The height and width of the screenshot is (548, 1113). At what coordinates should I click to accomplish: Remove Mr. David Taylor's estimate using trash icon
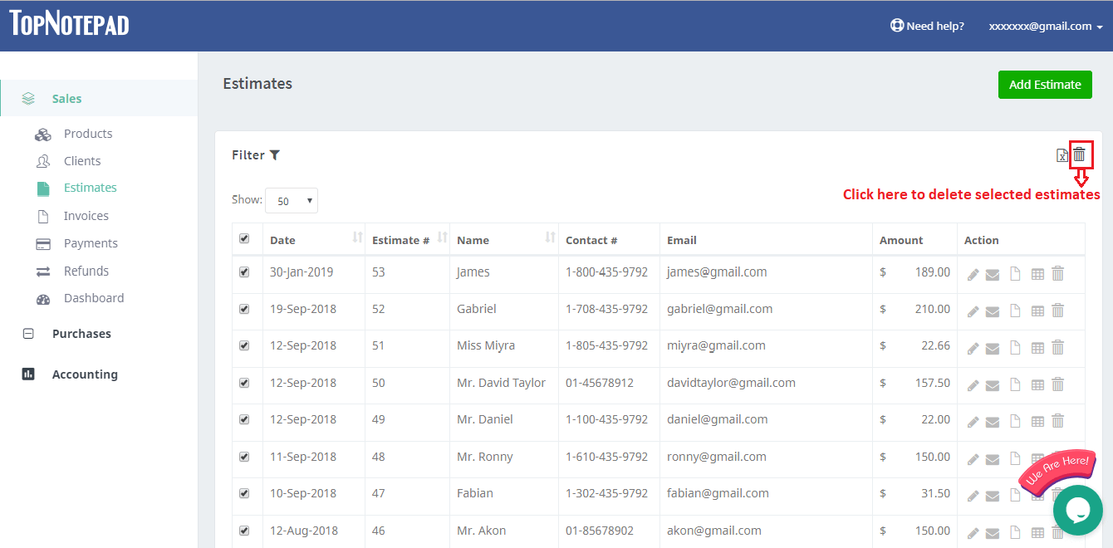coord(1058,384)
